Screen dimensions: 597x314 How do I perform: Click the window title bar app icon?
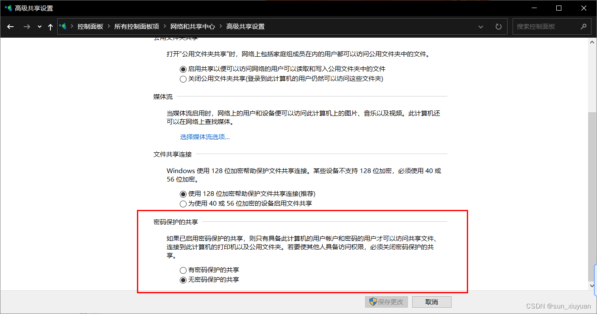(x=8, y=8)
